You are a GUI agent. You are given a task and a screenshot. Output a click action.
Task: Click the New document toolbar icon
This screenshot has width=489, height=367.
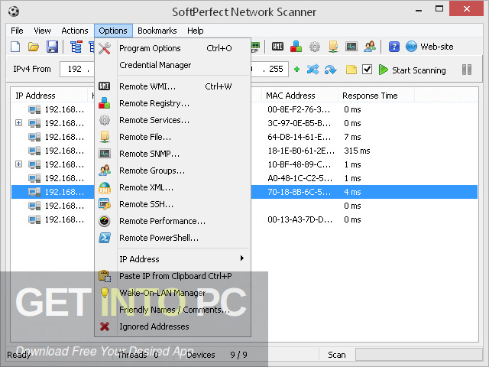pyautogui.click(x=15, y=47)
